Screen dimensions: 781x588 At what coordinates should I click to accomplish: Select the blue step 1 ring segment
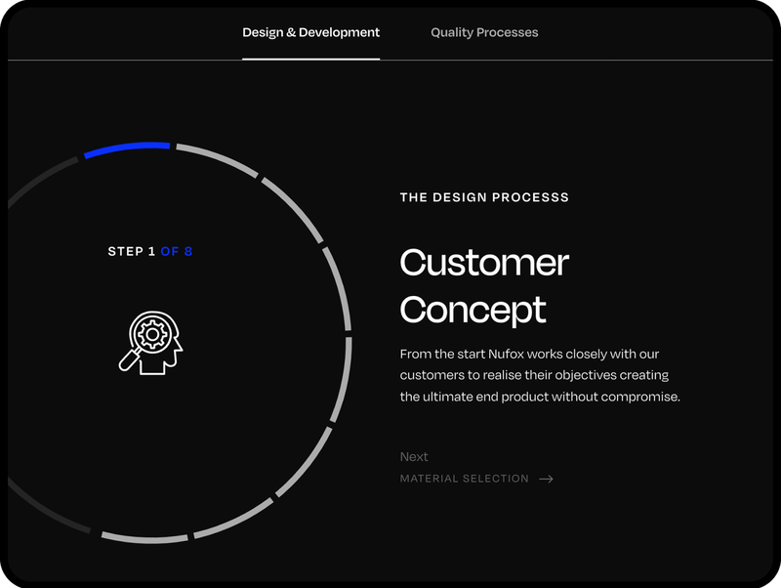point(127,148)
